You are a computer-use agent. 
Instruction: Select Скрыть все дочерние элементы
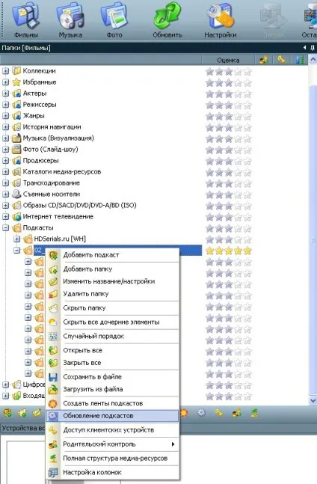113,322
